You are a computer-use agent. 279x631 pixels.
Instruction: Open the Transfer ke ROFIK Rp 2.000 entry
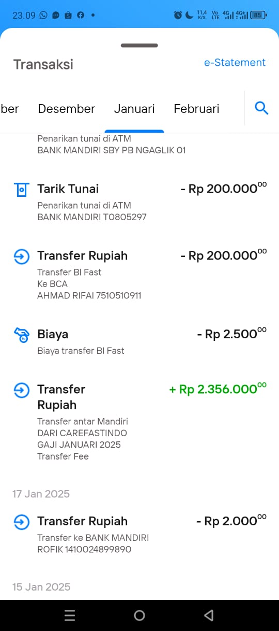139,535
